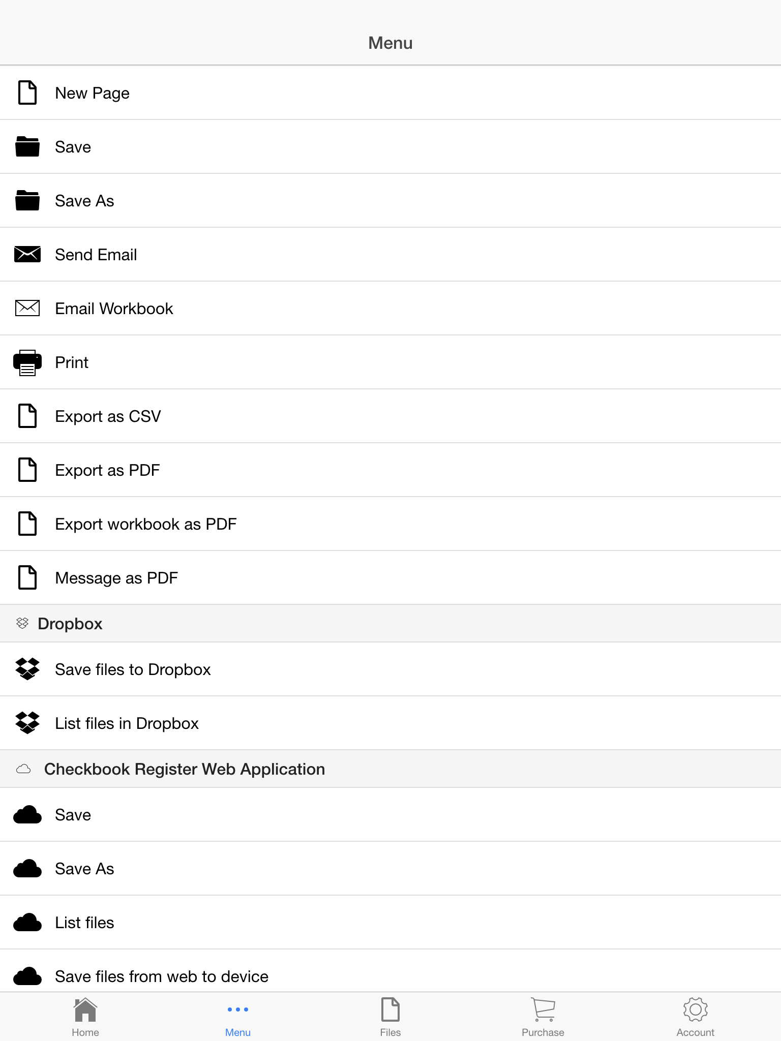
Task: Tap the printer icon next to Print
Action: (x=27, y=362)
